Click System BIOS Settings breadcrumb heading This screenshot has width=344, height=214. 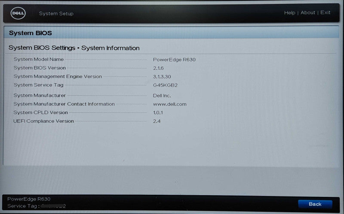click(x=74, y=48)
